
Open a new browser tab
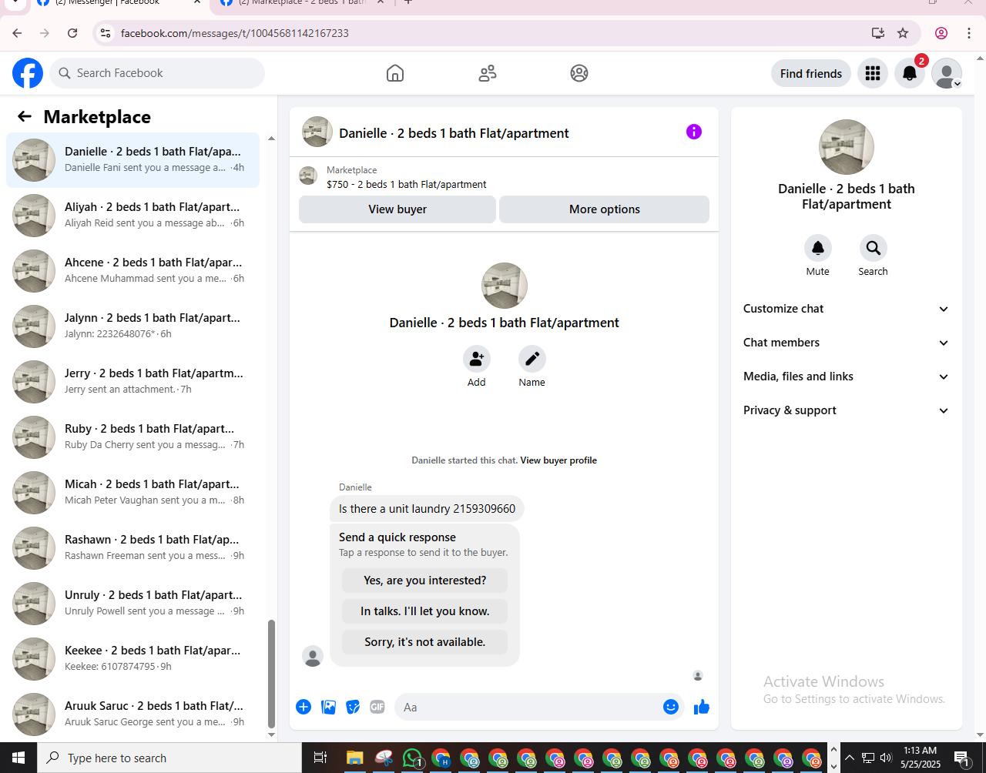coord(408,3)
